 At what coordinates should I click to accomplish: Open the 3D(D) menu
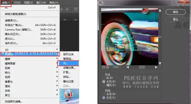pyautogui.click(x=17, y=2)
